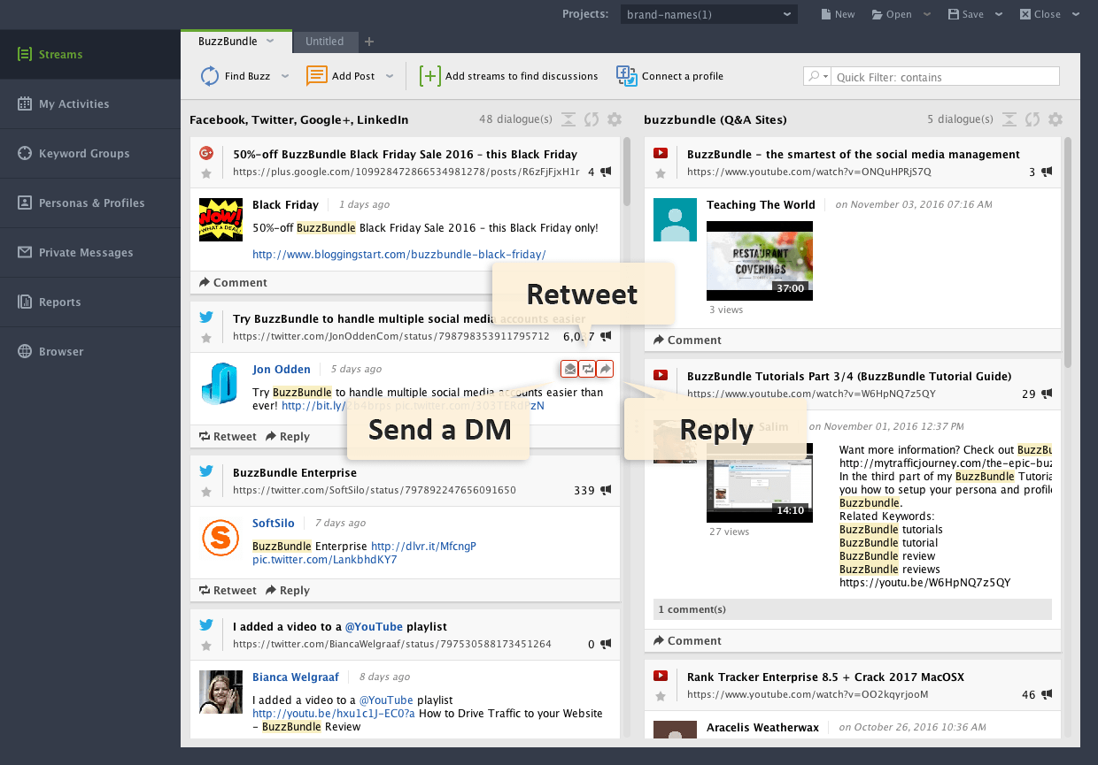Comment on Teaching The World video

pos(687,340)
